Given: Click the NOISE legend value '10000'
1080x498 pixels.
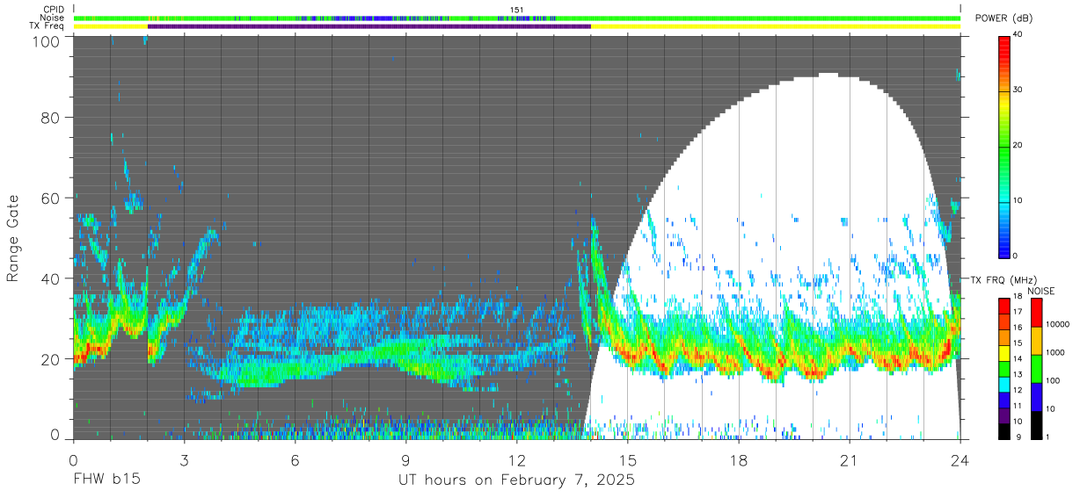Looking at the screenshot, I should (x=1058, y=325).
